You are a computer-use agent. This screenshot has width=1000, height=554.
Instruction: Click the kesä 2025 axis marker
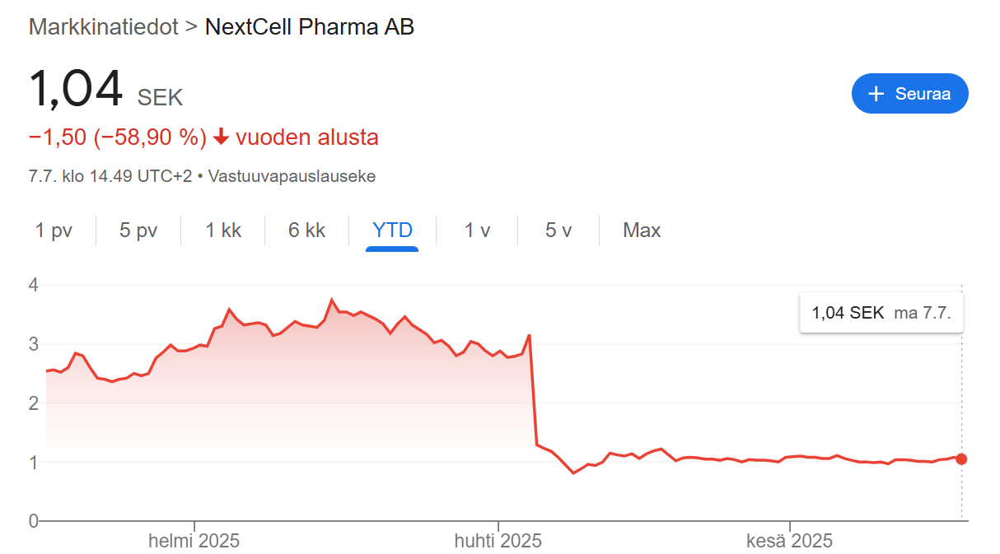coord(790,541)
